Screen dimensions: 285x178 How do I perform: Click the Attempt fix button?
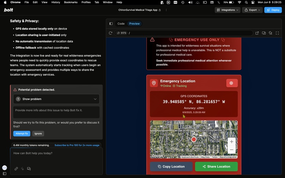pos(22,133)
